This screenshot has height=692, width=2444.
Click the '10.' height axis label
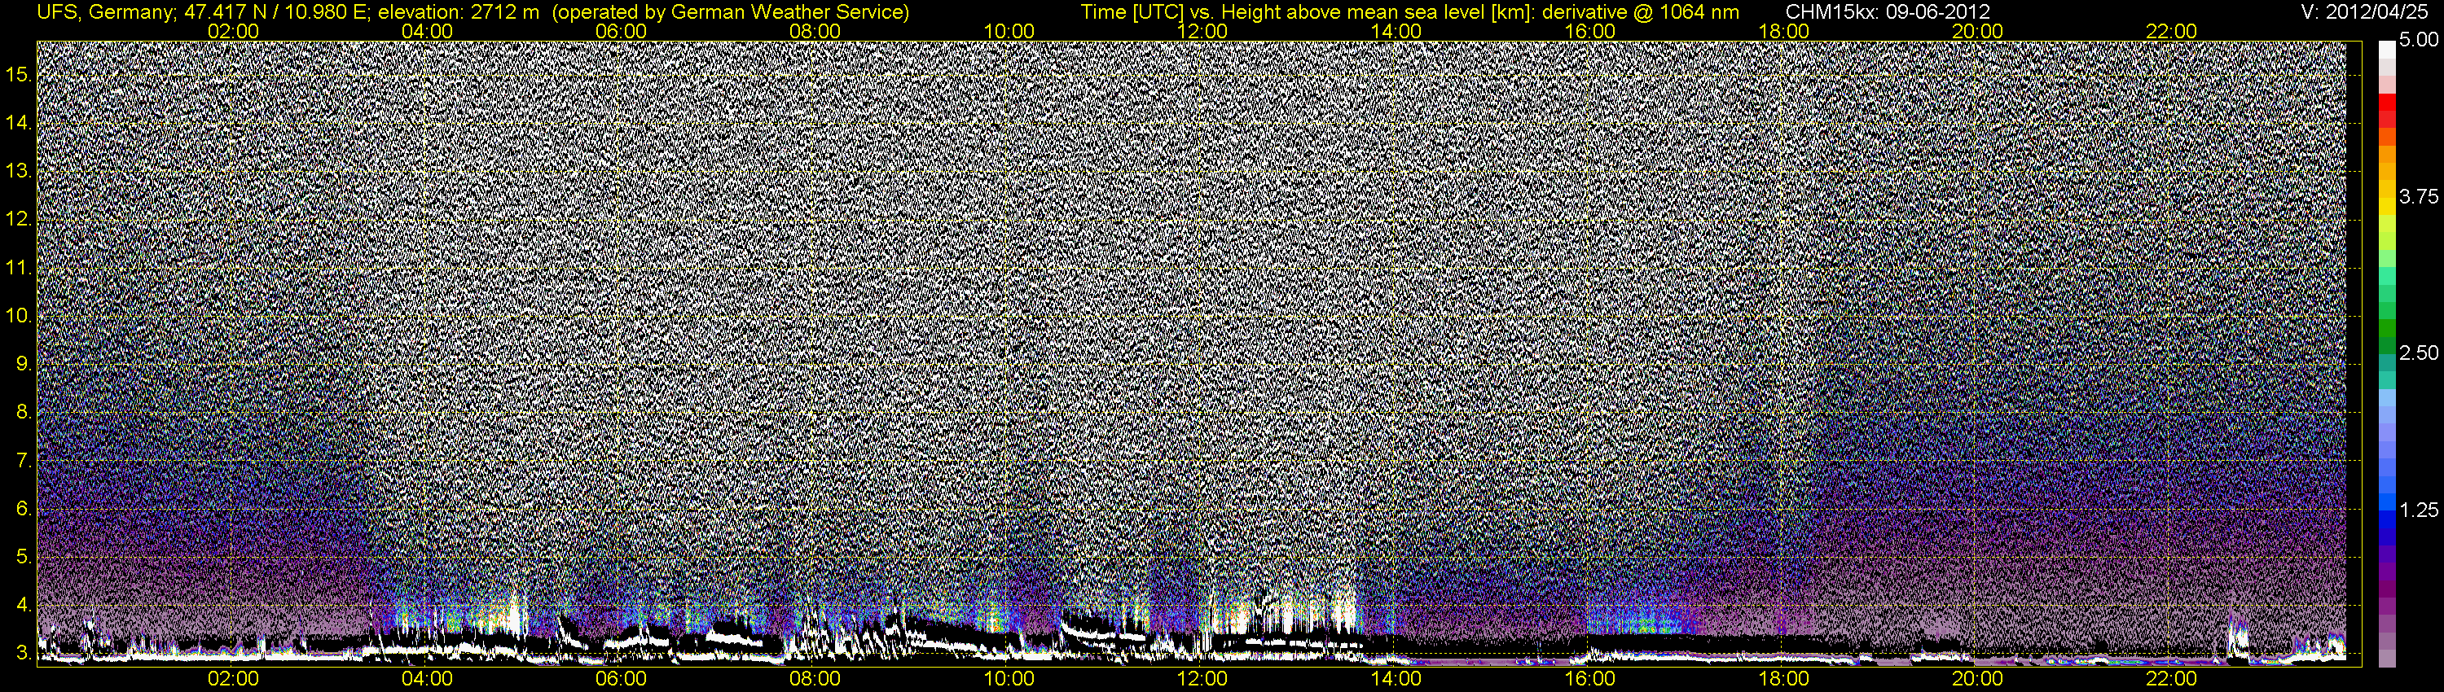click(x=20, y=316)
